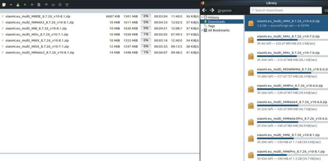The height and width of the screenshot is (161, 328).
Task: Select the MI4s zip download in Library
Action: [x=286, y=40]
